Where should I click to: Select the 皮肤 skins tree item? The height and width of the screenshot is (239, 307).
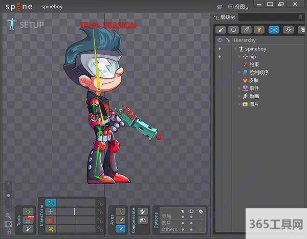(x=254, y=80)
